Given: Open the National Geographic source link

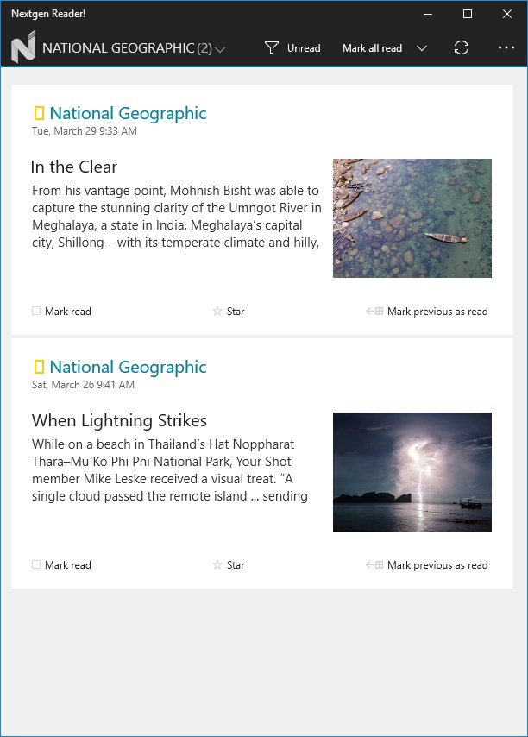Looking at the screenshot, I should pyautogui.click(x=129, y=113).
